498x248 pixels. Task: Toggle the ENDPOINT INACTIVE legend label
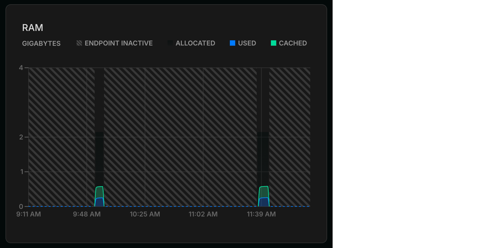[119, 43]
